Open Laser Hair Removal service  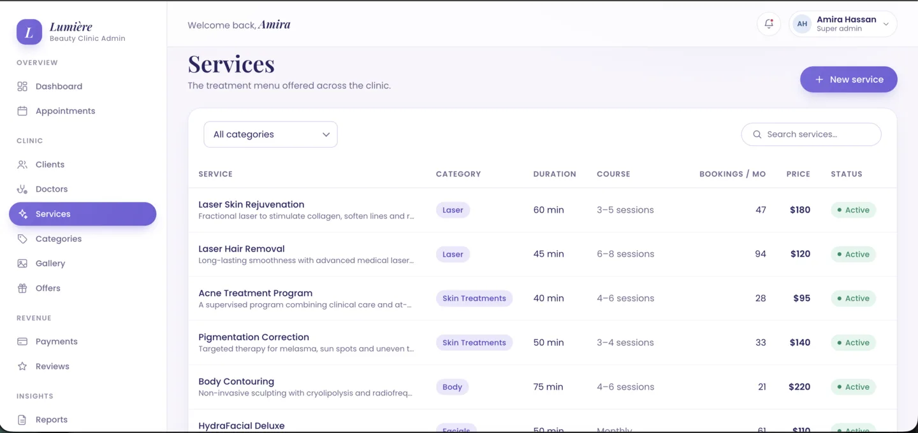point(242,249)
